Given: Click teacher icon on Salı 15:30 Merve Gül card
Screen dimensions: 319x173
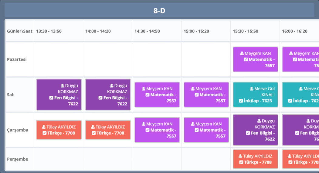Looking at the screenshot, I should click(x=252, y=89).
